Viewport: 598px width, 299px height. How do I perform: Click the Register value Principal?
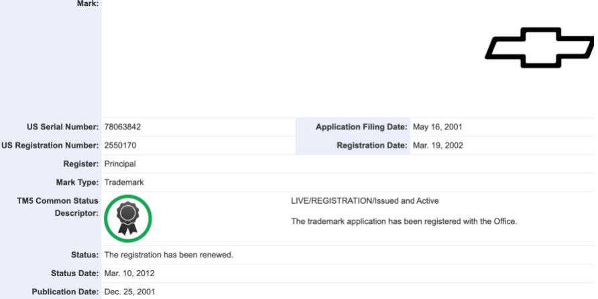tap(120, 164)
